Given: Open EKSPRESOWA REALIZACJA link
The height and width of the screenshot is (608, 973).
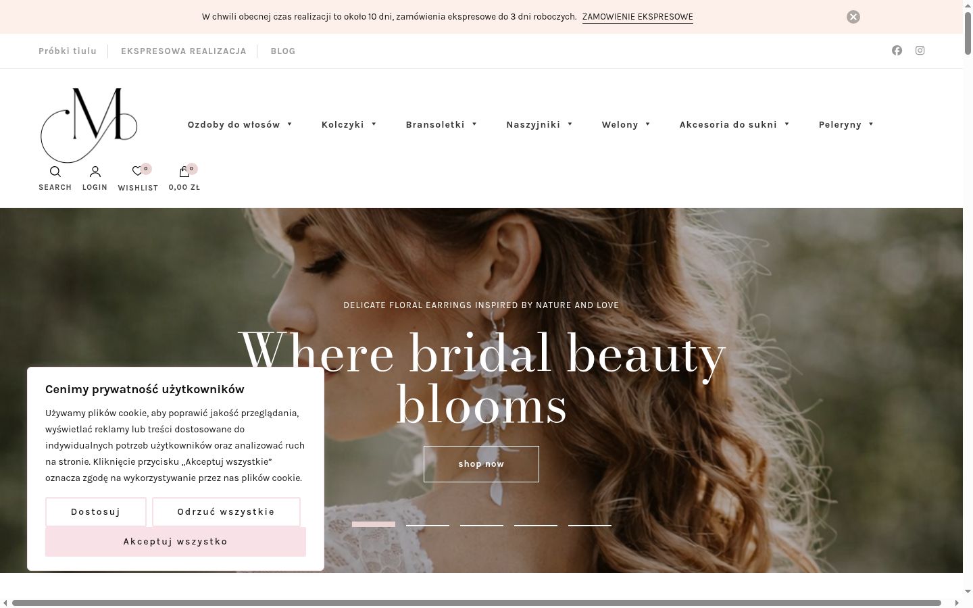Looking at the screenshot, I should [x=184, y=51].
